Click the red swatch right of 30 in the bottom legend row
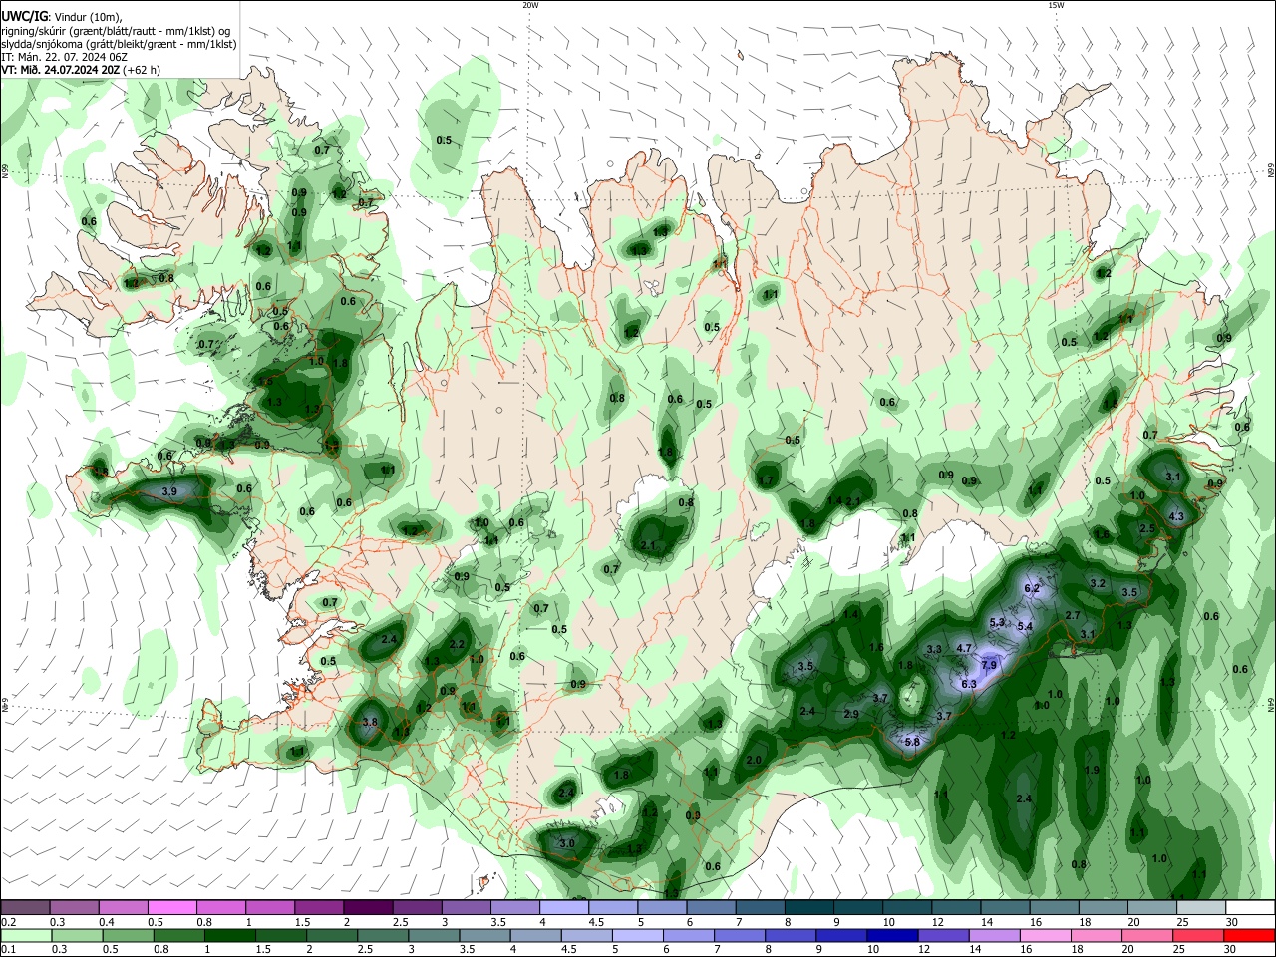Viewport: 1276px width, 957px height. (1249, 936)
